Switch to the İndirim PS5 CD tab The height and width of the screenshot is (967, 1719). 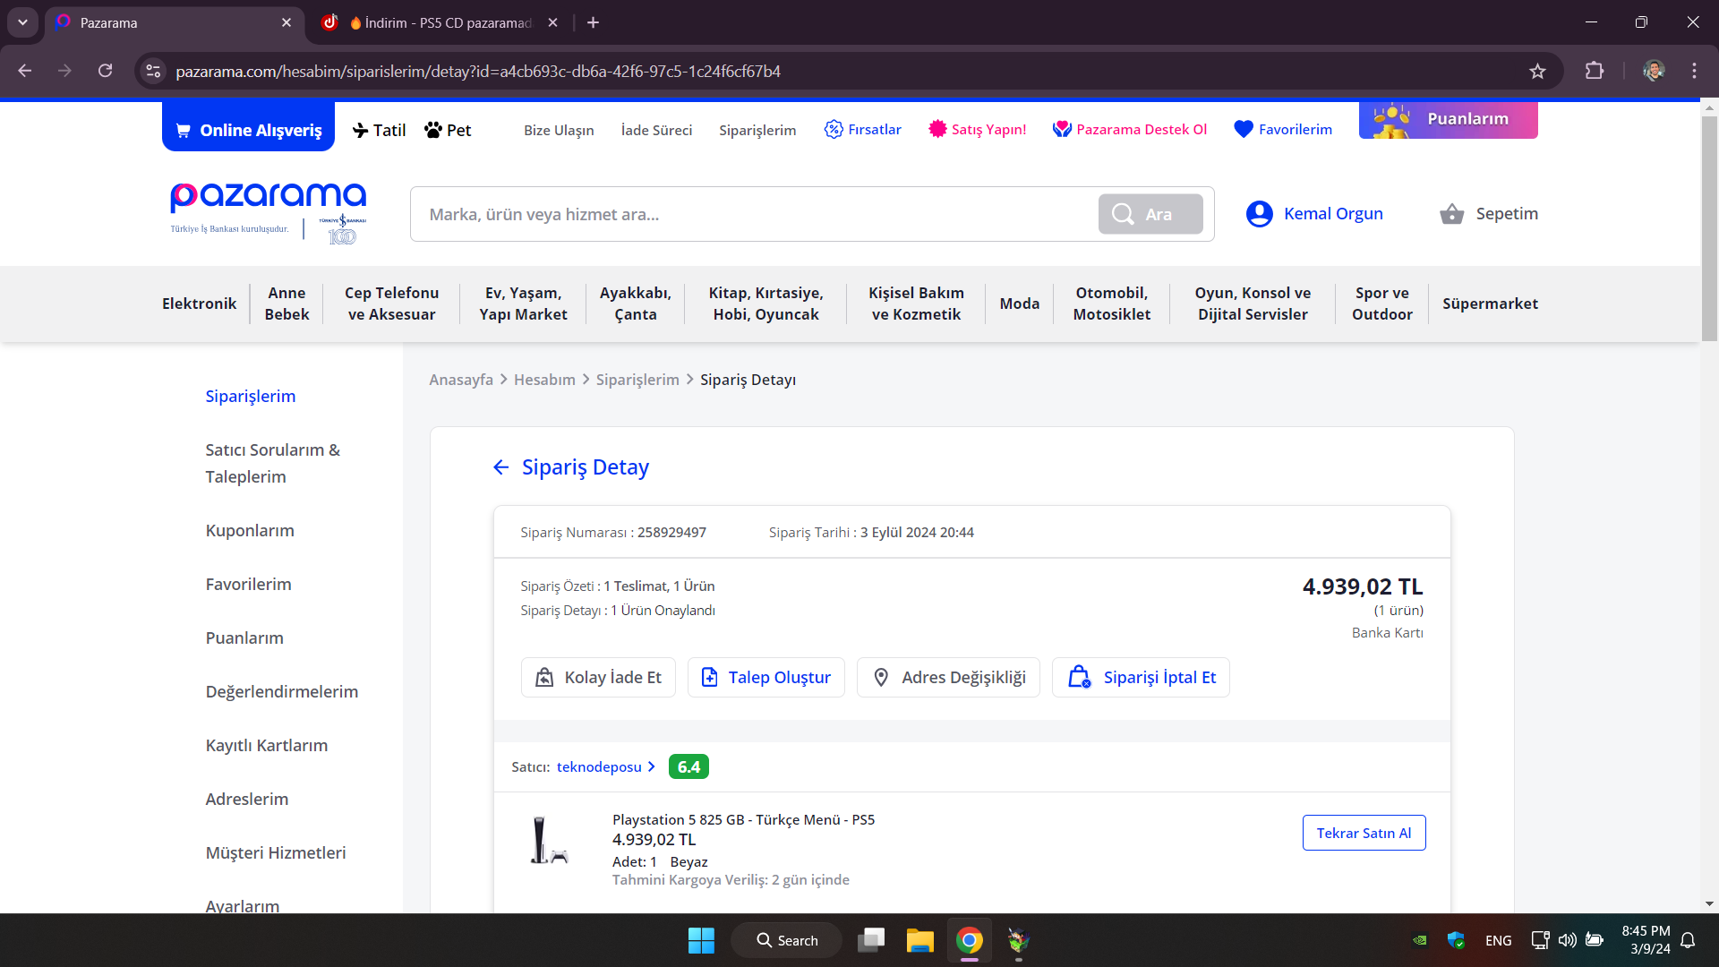pos(439,22)
